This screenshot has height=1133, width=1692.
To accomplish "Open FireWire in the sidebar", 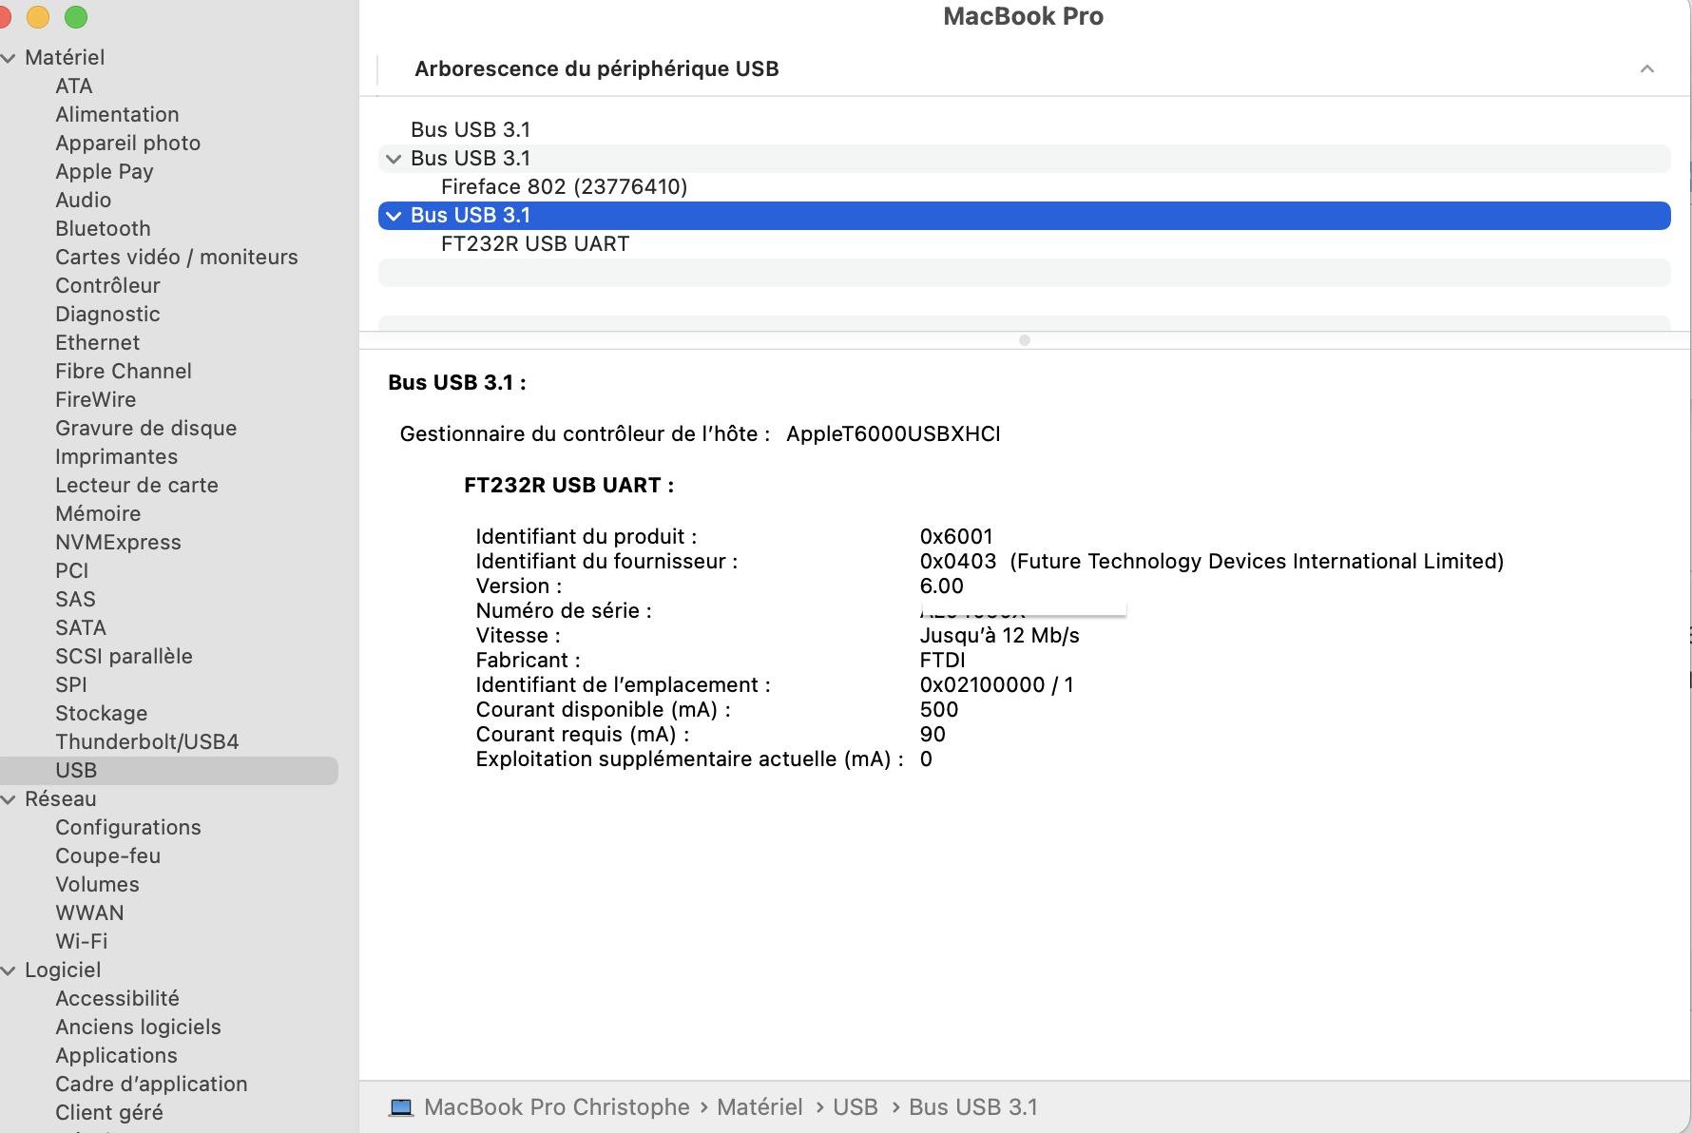I will pos(96,400).
